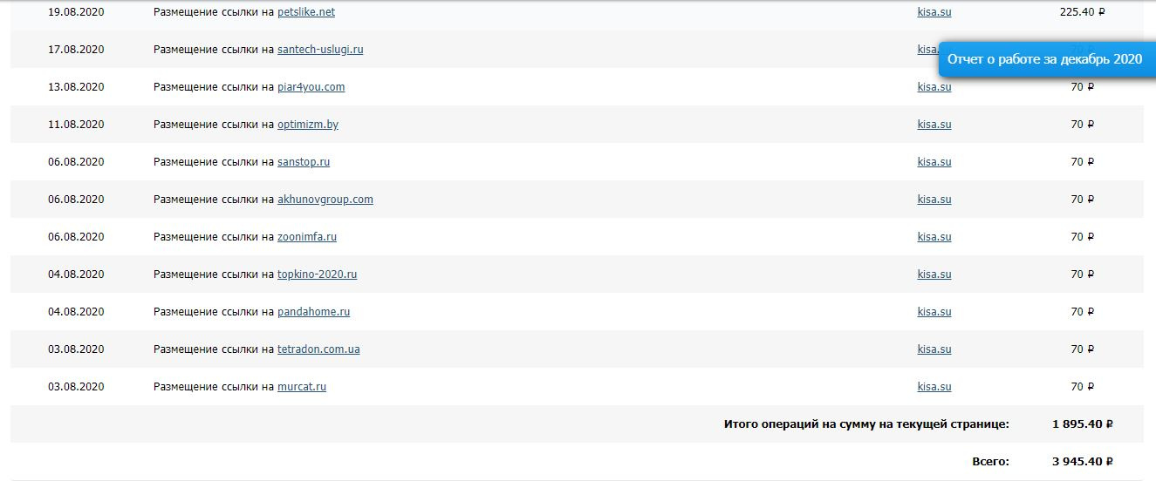Open the sanstop.ru link
The height and width of the screenshot is (488, 1156).
click(x=304, y=162)
